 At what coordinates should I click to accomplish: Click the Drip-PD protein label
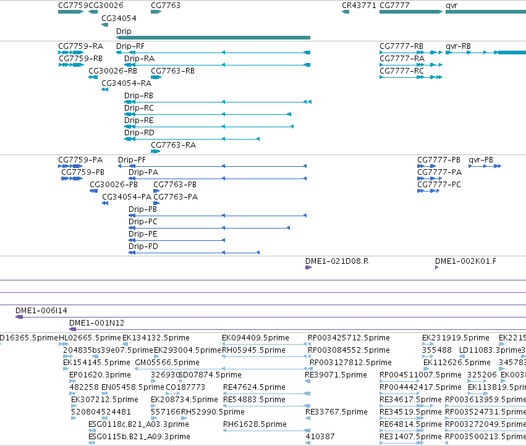(143, 246)
